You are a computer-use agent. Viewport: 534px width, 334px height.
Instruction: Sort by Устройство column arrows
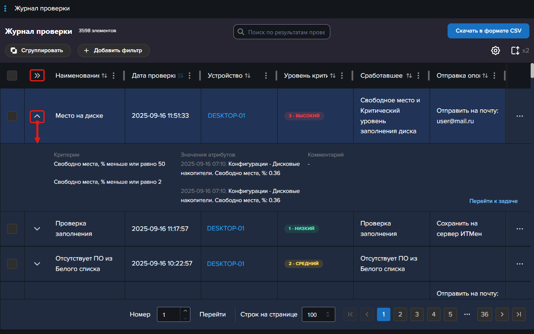[x=248, y=76]
